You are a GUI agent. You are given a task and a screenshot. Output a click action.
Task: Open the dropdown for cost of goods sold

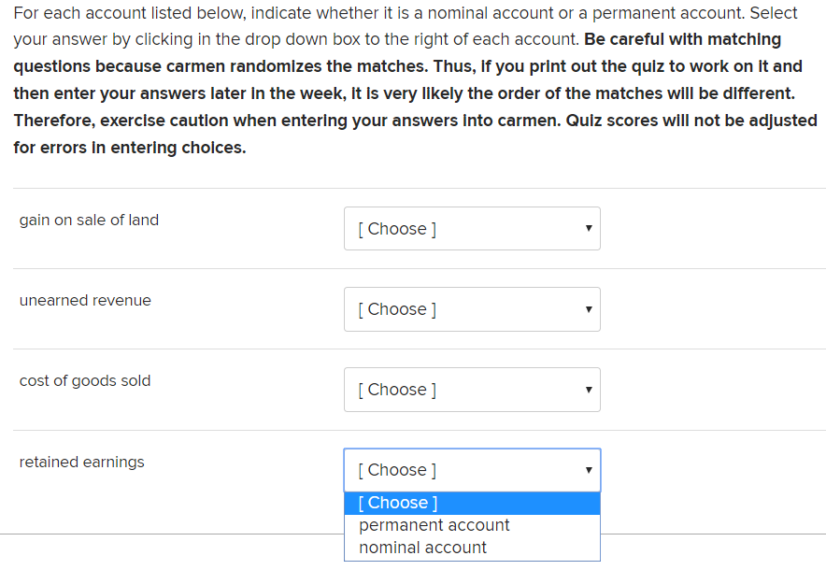472,389
